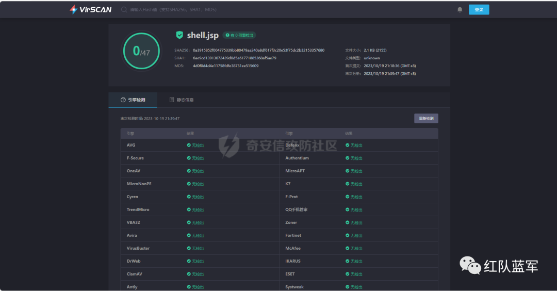This screenshot has height=291, width=557.
Task: Click the static info tab document icon
Action: coord(172,100)
